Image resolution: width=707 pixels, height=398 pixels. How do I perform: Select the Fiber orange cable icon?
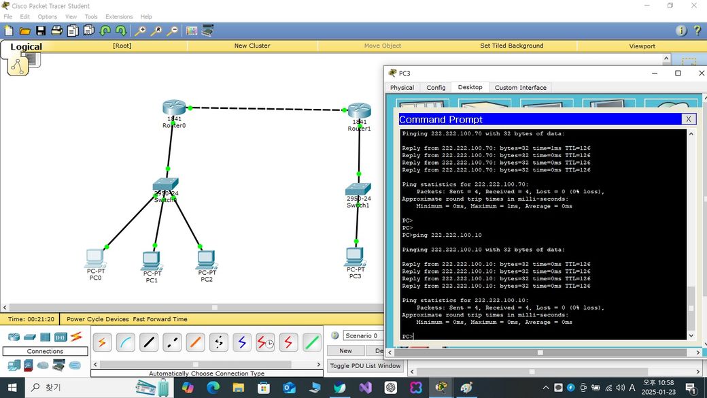point(195,342)
